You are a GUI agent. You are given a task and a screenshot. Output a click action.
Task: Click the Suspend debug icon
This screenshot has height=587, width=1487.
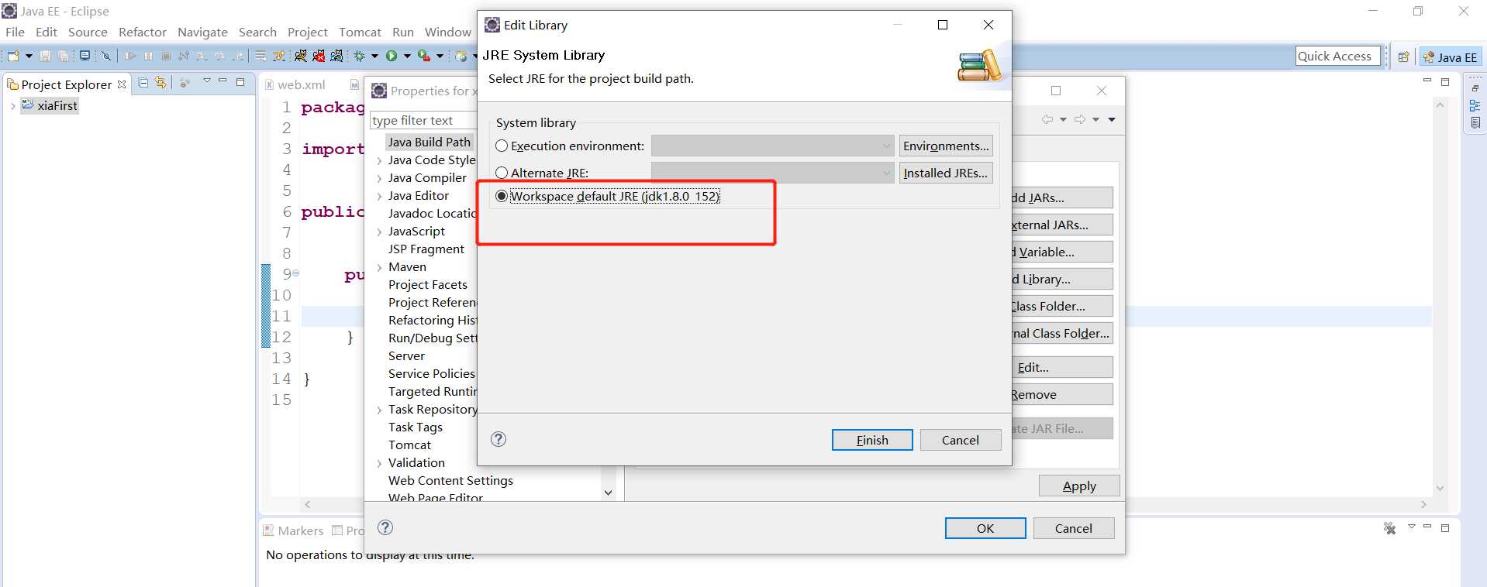148,56
